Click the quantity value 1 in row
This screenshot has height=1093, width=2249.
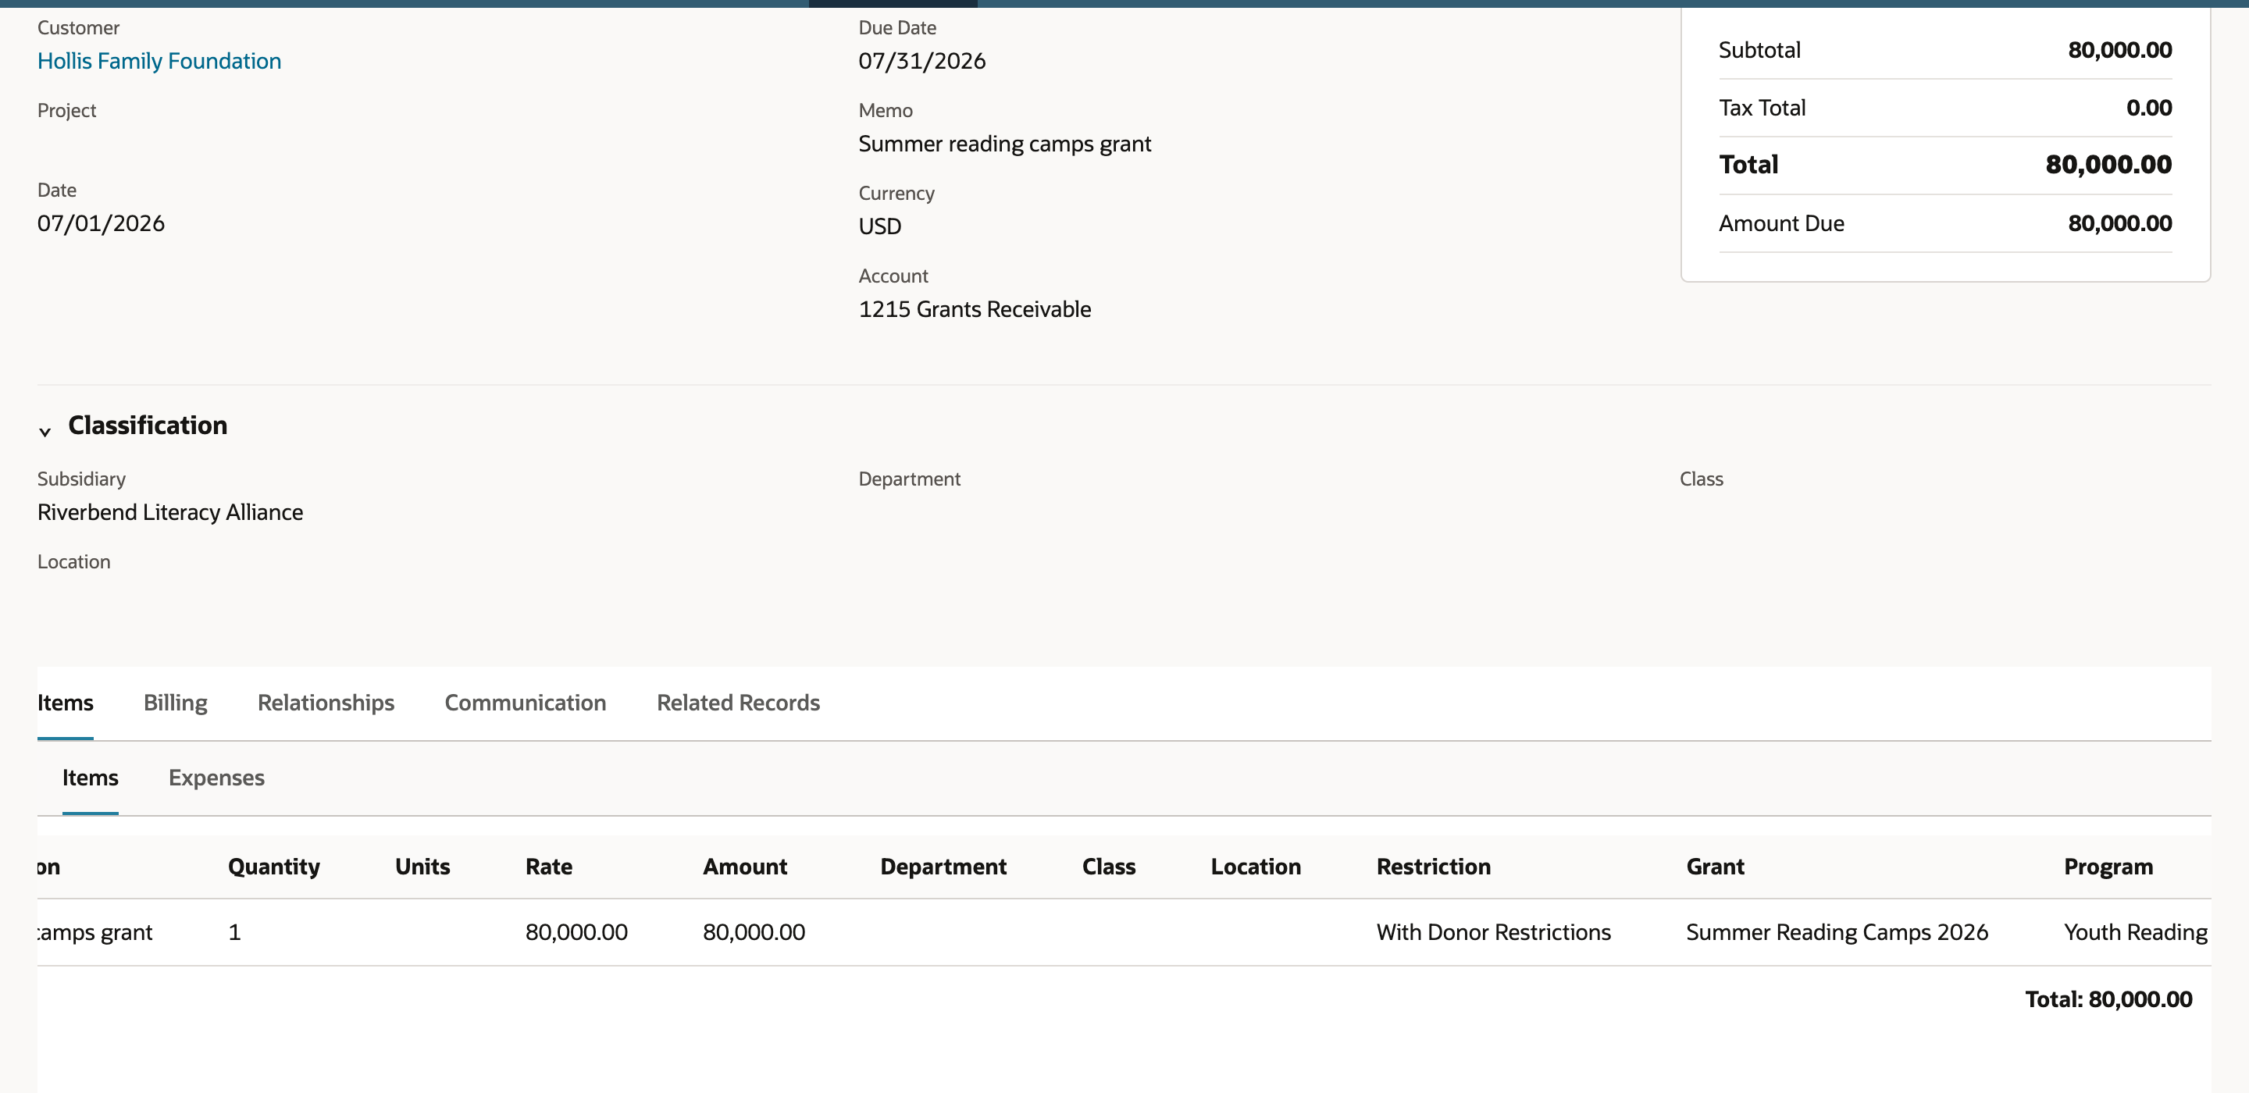pos(234,932)
